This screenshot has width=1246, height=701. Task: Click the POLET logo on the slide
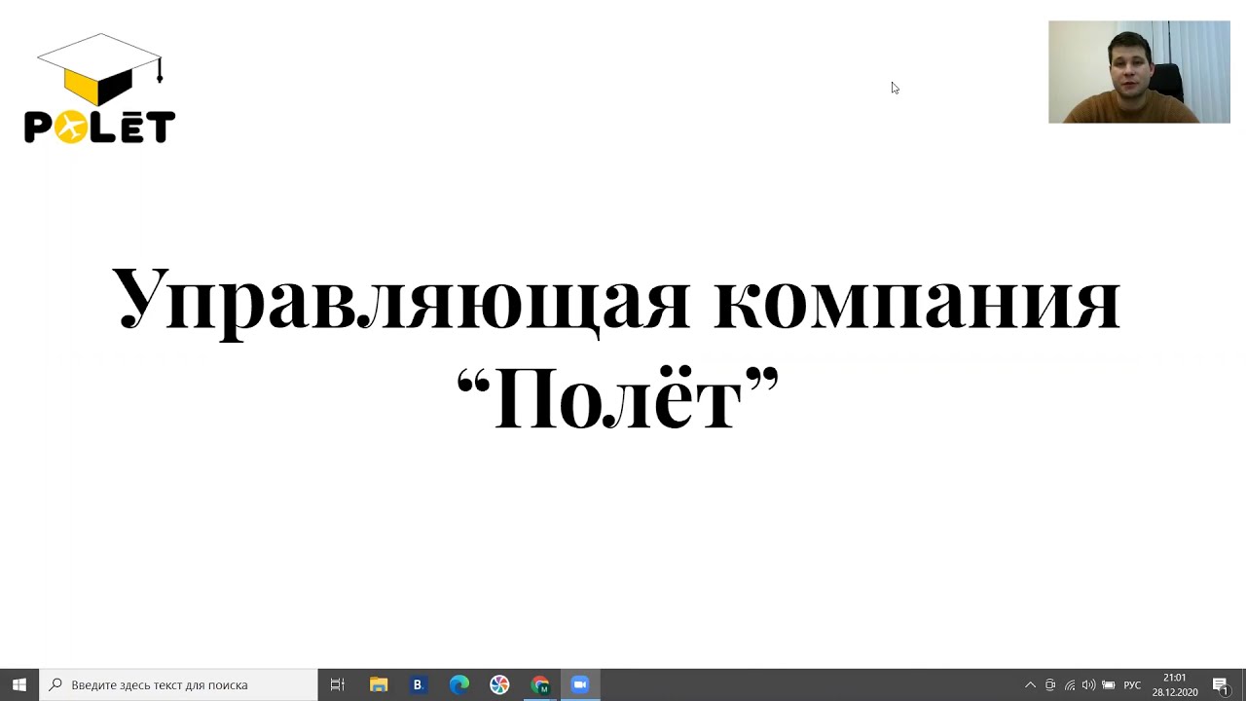pos(99,89)
